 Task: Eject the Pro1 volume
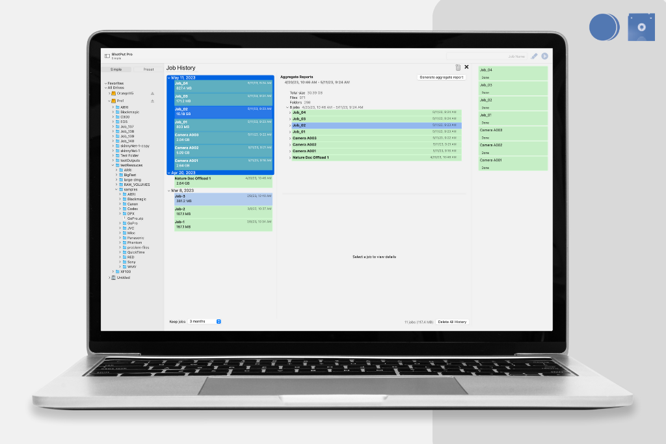[x=152, y=101]
